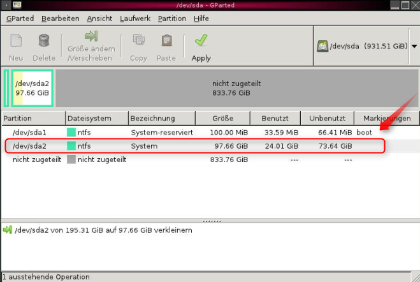Click the 24.01 GiB used value

(282, 146)
